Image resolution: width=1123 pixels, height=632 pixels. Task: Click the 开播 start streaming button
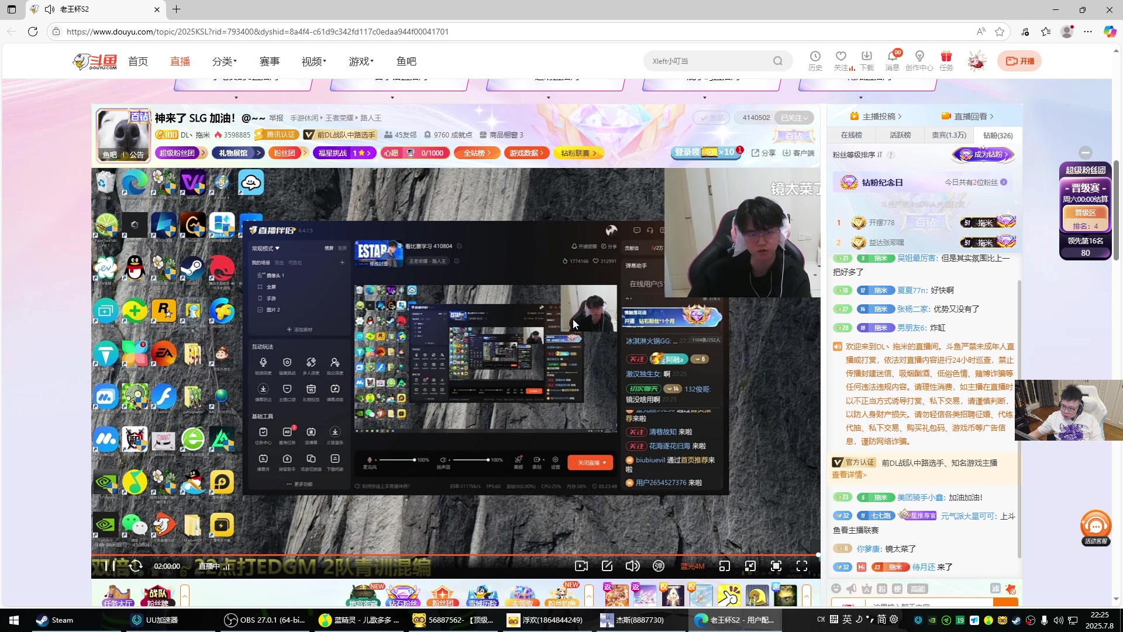click(1019, 61)
